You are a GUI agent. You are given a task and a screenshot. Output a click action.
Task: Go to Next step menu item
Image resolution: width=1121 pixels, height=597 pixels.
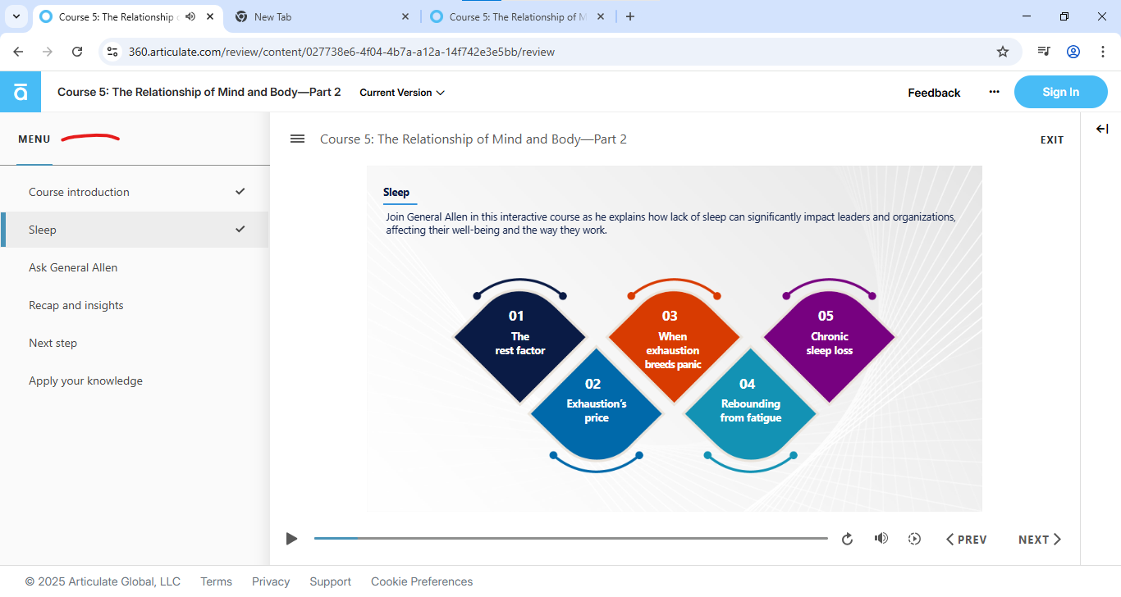[x=135, y=343]
